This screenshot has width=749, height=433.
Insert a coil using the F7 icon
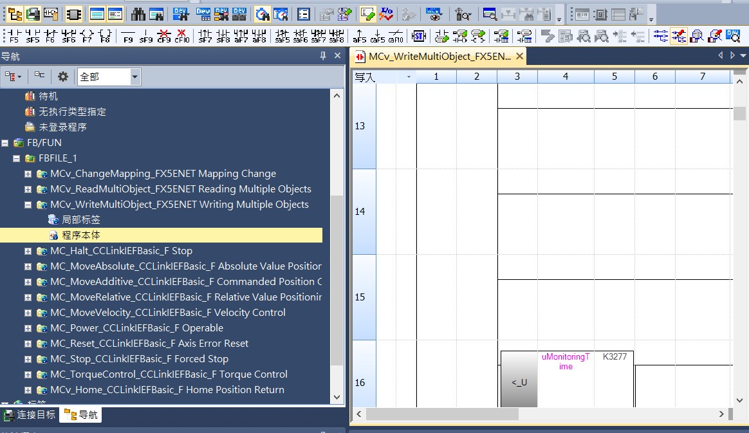click(x=87, y=35)
